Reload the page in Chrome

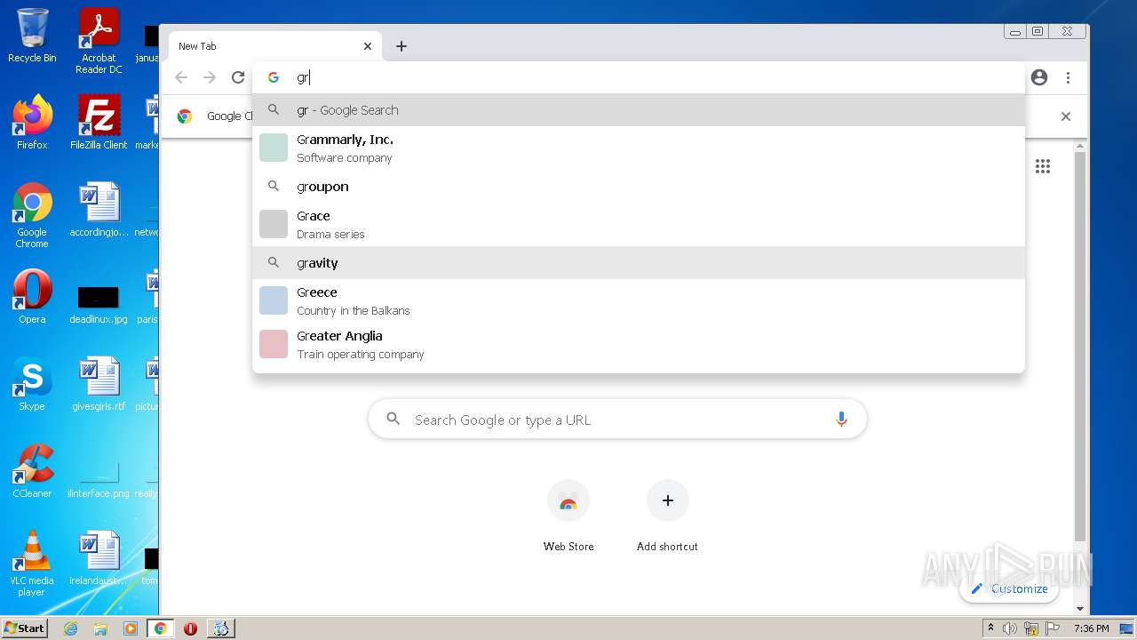coord(238,77)
